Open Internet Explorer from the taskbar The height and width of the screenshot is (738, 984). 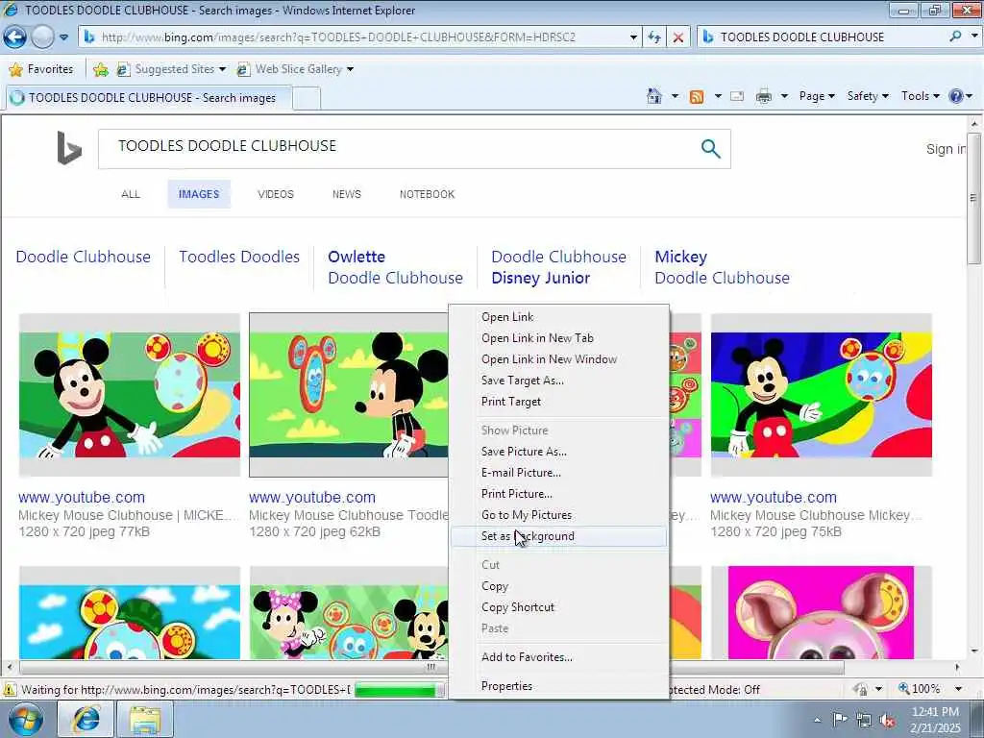click(86, 719)
